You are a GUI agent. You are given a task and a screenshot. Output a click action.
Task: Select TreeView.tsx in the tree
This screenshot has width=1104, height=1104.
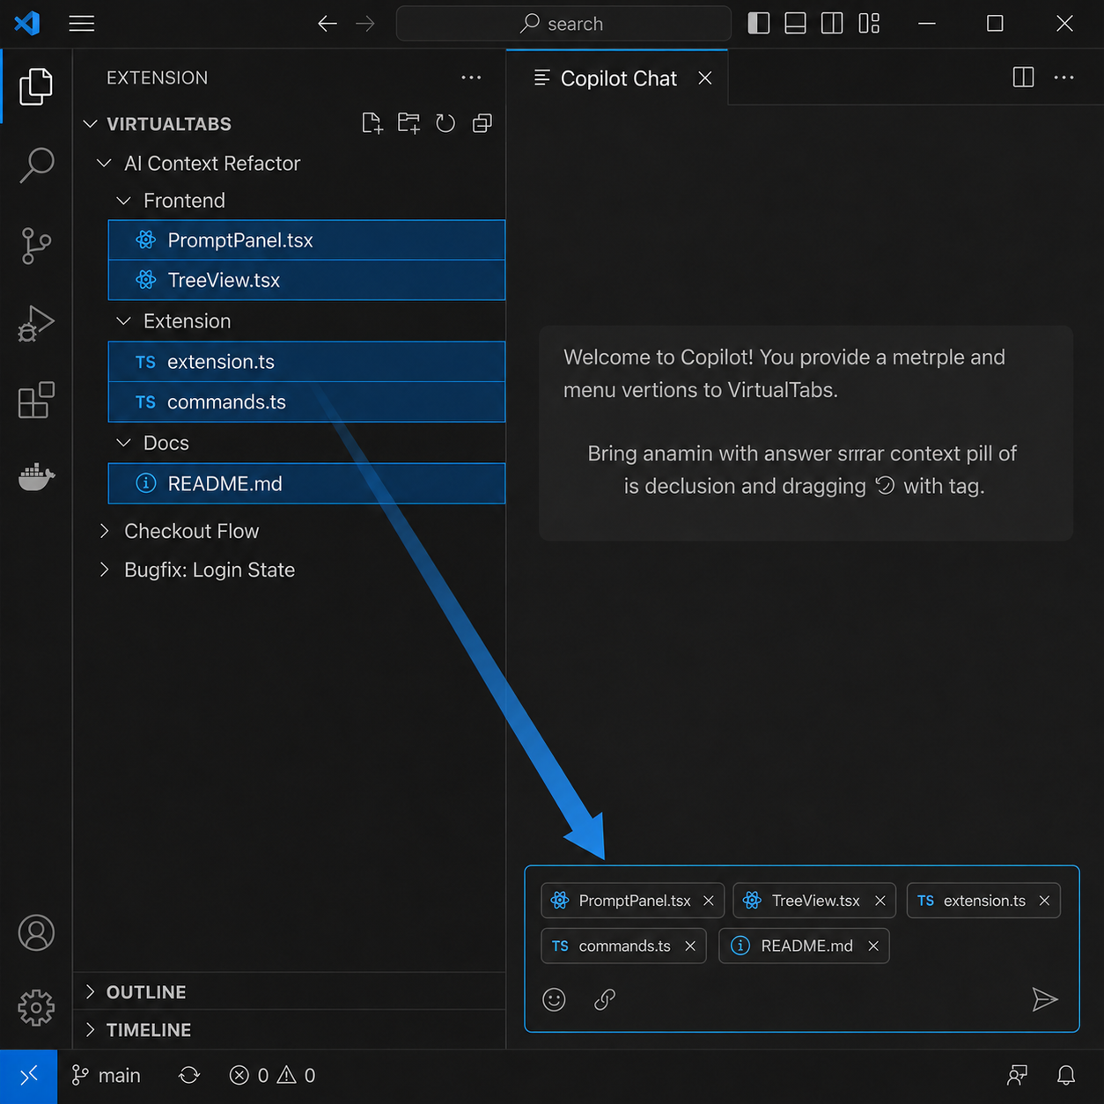tap(306, 280)
